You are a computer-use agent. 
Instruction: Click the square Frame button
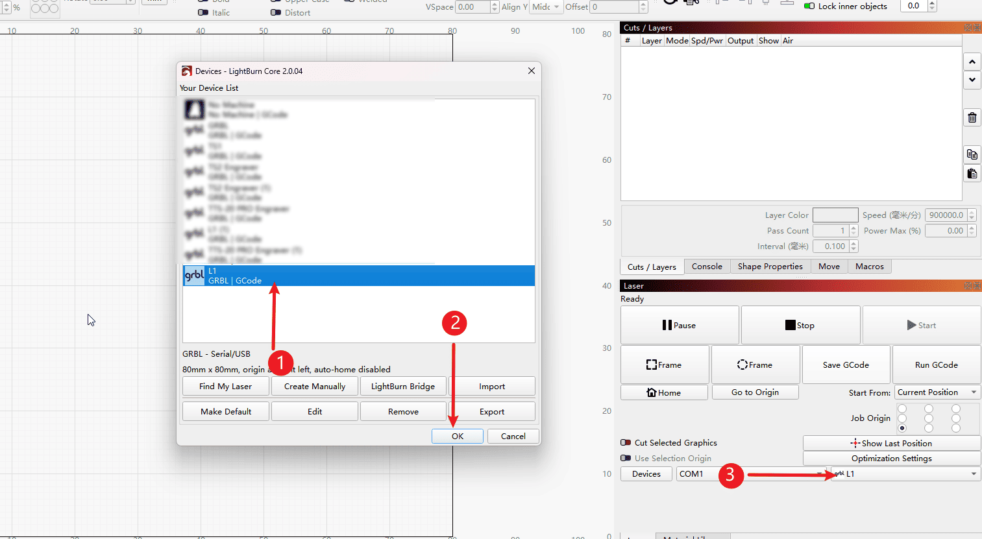664,365
